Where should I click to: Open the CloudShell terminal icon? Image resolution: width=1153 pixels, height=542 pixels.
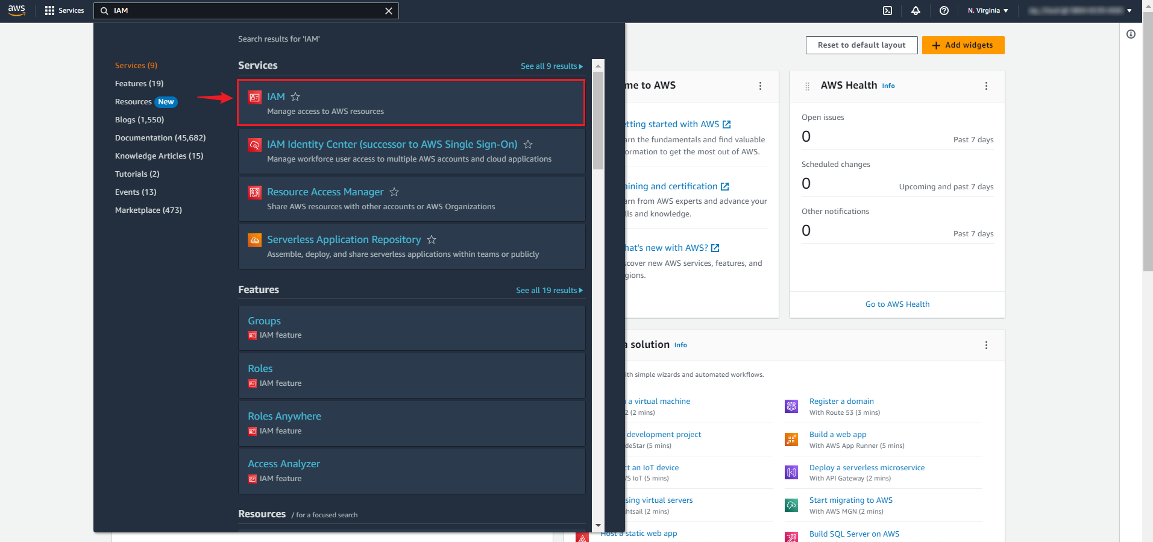pos(887,11)
